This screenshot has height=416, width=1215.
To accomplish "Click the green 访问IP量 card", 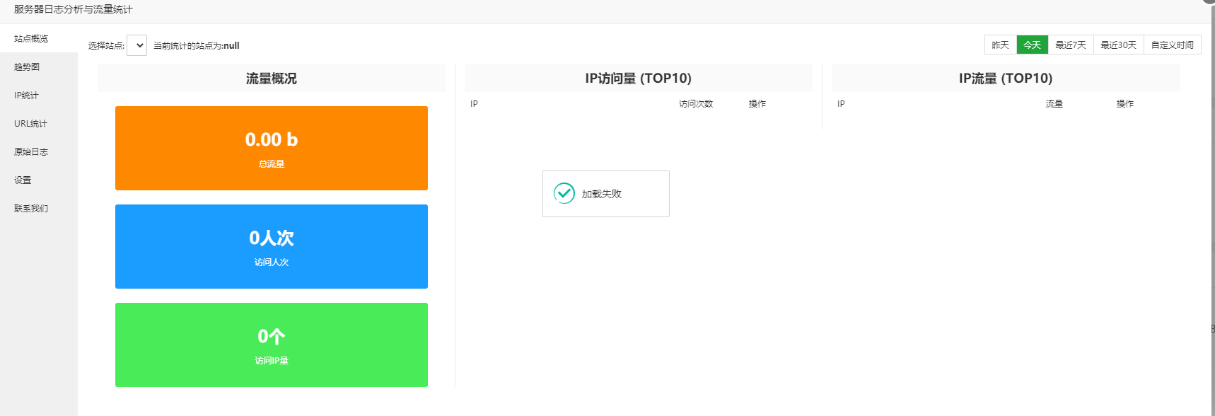I will click(x=272, y=345).
